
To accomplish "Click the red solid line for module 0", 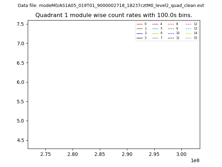I will coord(139,24).
